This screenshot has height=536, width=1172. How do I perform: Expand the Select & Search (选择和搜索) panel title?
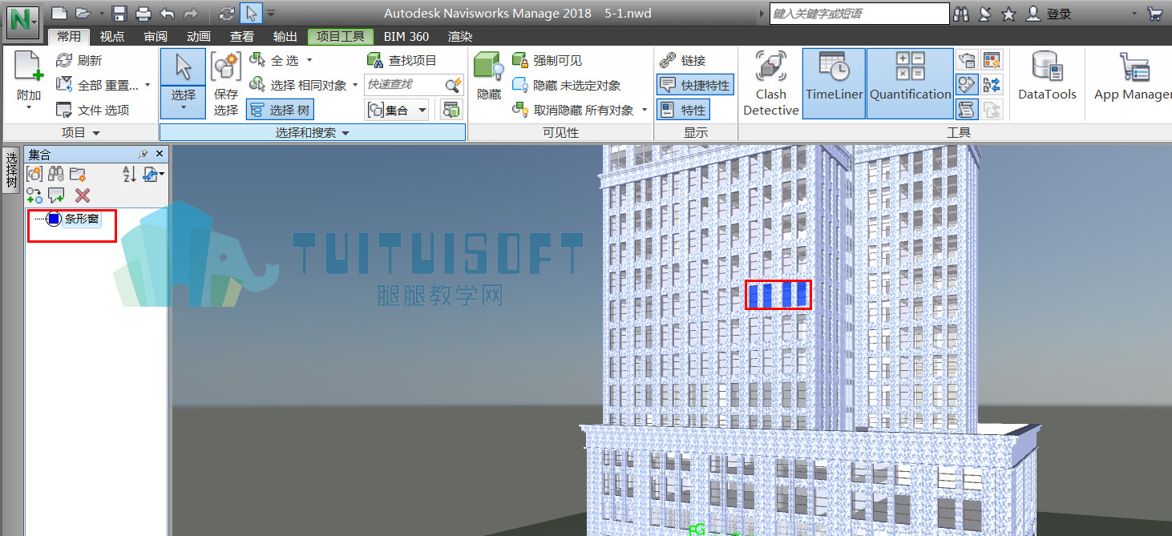pos(313,133)
